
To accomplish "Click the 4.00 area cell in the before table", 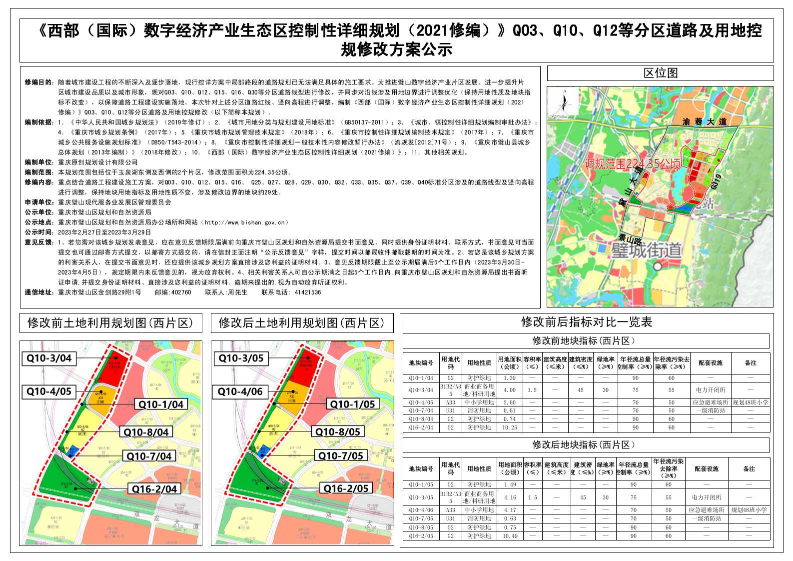I will (x=510, y=390).
